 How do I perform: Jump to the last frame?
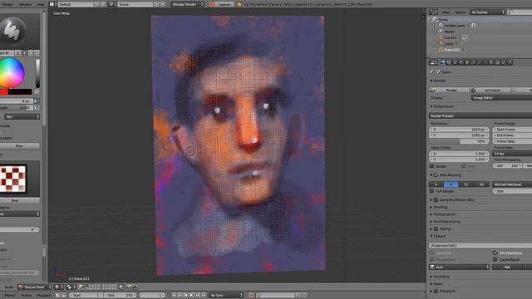click(204, 296)
